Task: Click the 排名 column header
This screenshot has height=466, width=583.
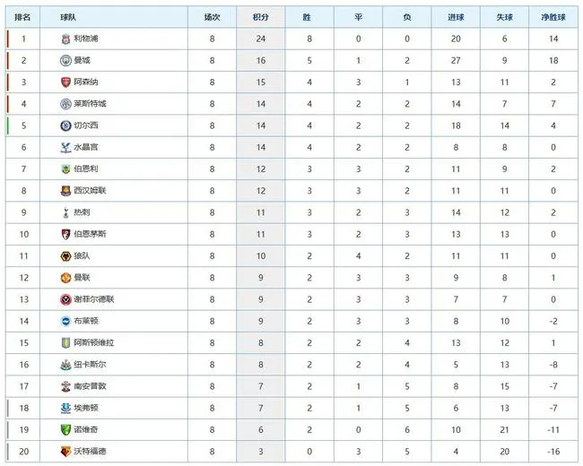Action: pyautogui.click(x=22, y=17)
